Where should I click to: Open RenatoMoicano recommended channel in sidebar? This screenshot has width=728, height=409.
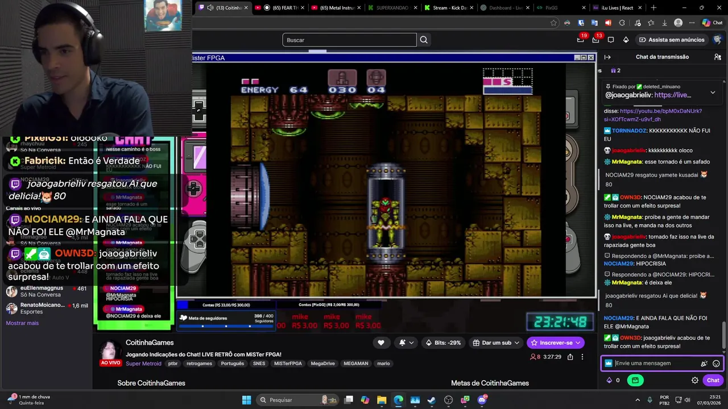(47, 308)
